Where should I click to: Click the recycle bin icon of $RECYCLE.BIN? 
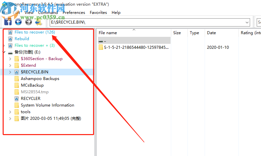(x=17, y=72)
